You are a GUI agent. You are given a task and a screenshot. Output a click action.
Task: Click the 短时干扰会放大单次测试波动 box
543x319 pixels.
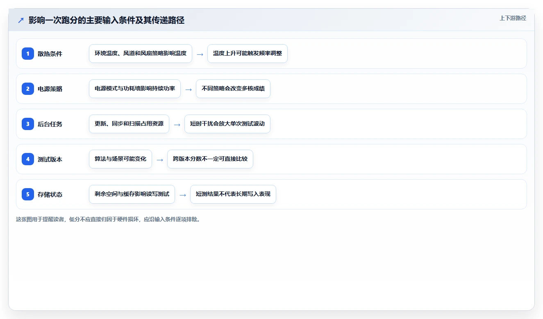(227, 124)
